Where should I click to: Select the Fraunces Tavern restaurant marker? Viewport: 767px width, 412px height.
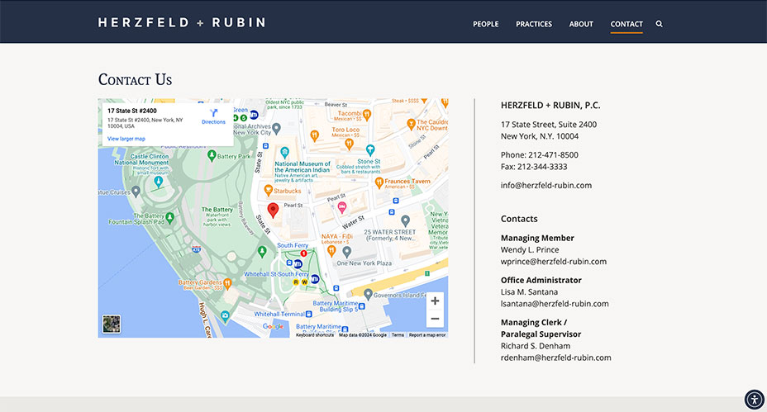[x=379, y=182]
